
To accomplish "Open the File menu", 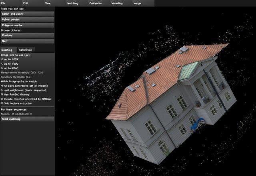I will (x=3, y=3).
